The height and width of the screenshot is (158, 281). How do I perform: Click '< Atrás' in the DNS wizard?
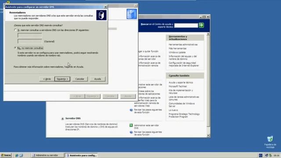click(x=47, y=79)
